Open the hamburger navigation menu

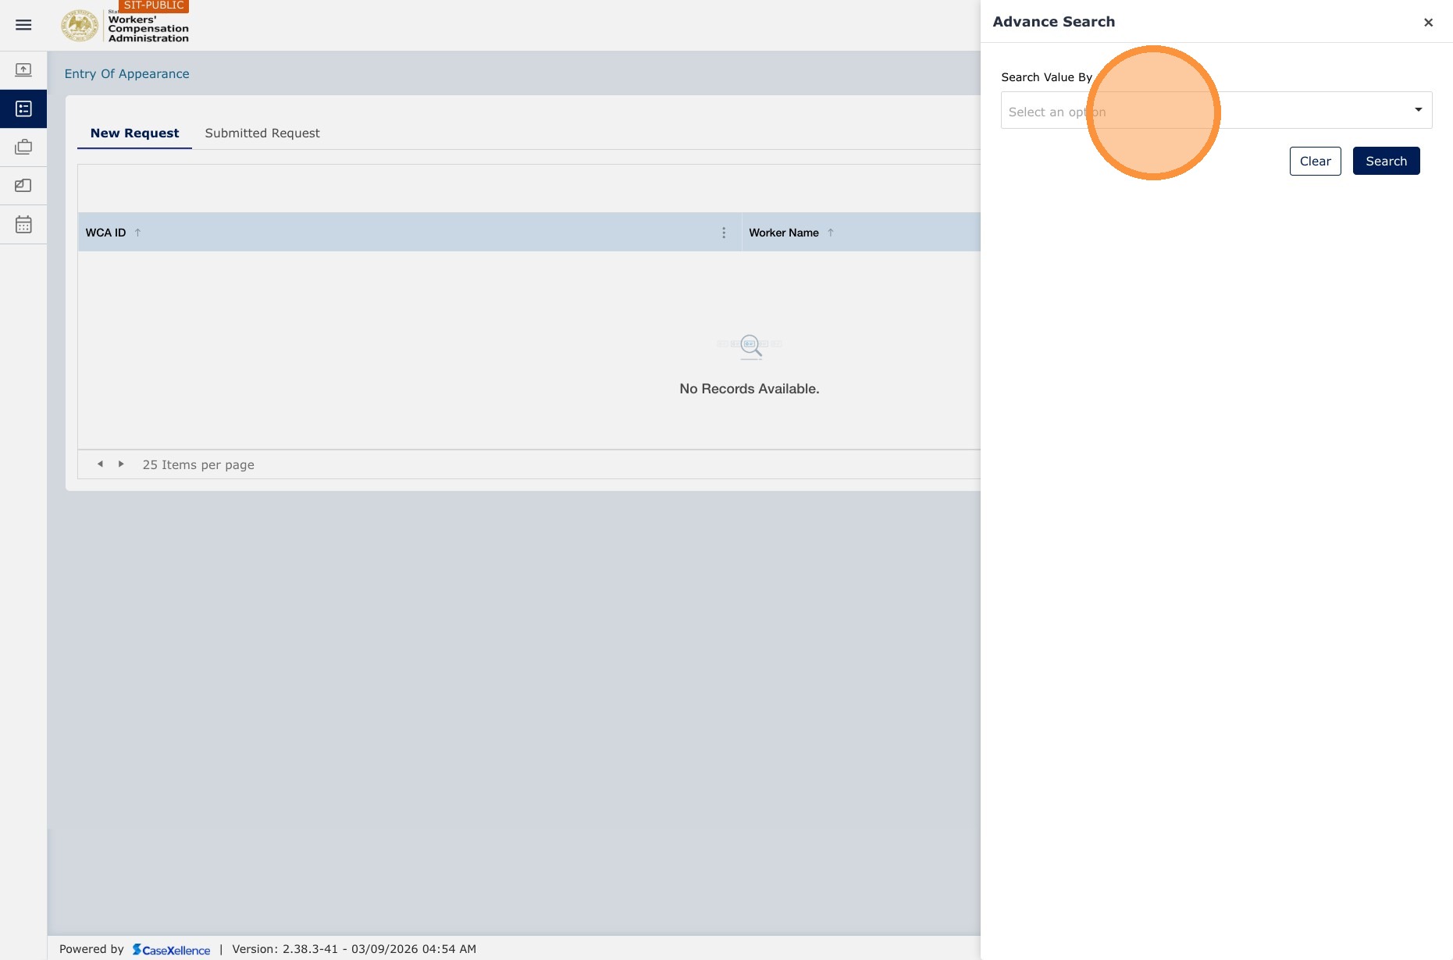tap(23, 25)
